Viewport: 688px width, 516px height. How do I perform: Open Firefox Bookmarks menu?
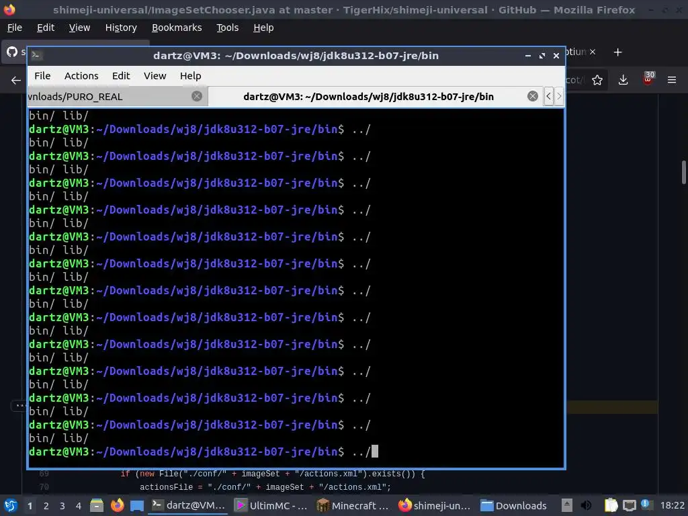[177, 28]
